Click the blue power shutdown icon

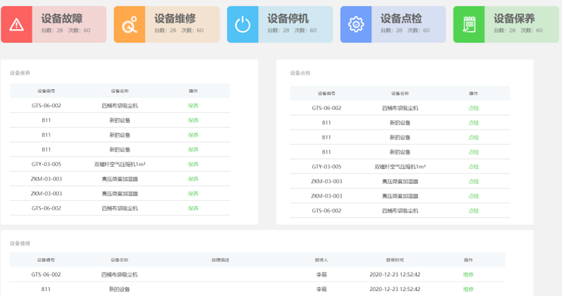click(243, 25)
